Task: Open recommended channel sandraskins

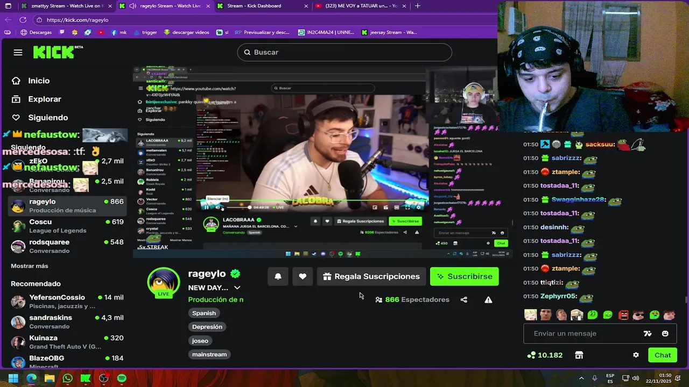Action: (x=68, y=321)
